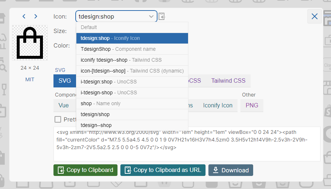
Task: Click the 'Color:' label
Action: (61, 45)
